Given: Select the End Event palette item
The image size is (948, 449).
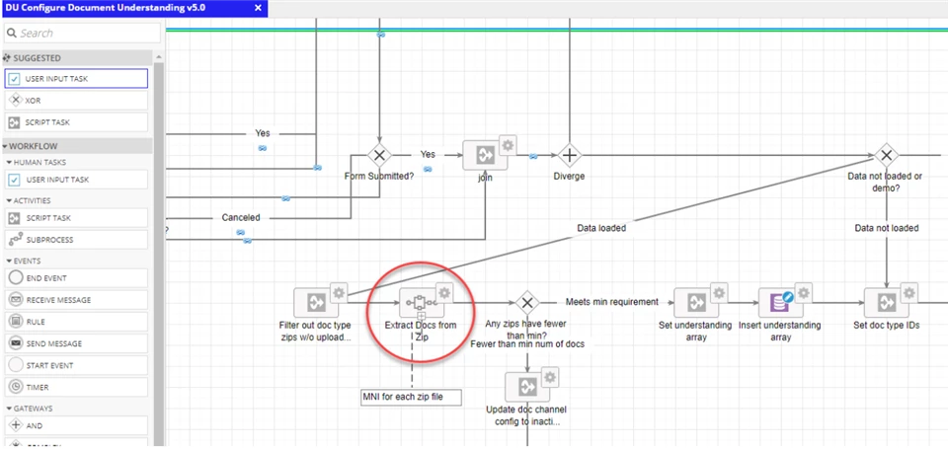Looking at the screenshot, I should coord(76,278).
